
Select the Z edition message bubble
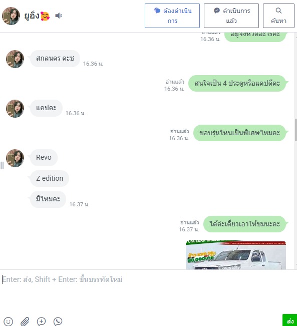coord(50,178)
